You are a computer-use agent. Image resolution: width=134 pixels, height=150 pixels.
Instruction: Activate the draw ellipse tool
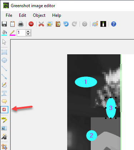coord(4,60)
